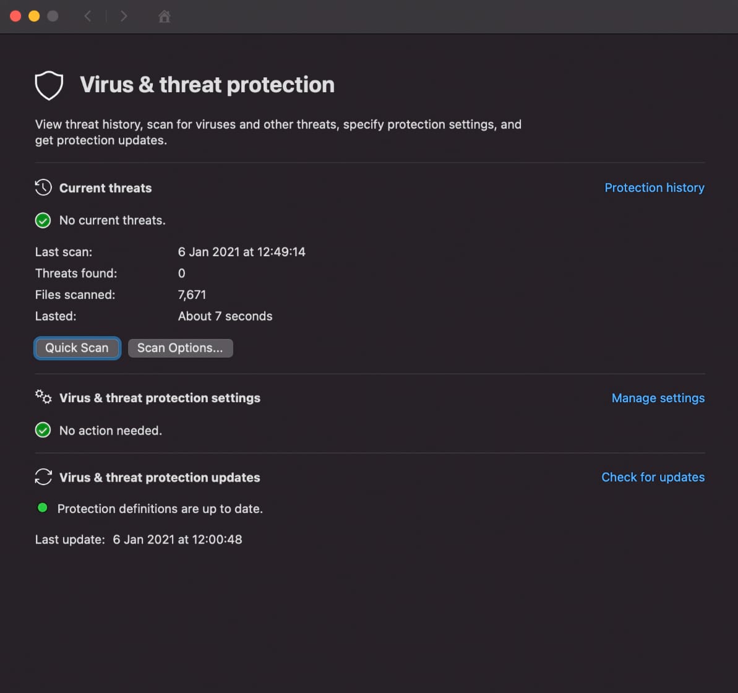Click the last scan date 6 Jan 2021 at 12:49:14
Image resolution: width=738 pixels, height=693 pixels.
click(x=241, y=252)
